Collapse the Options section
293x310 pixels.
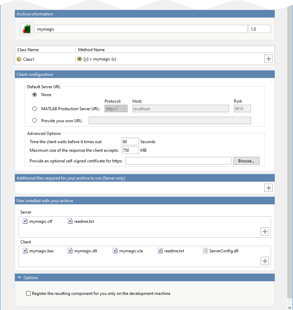click(x=19, y=277)
